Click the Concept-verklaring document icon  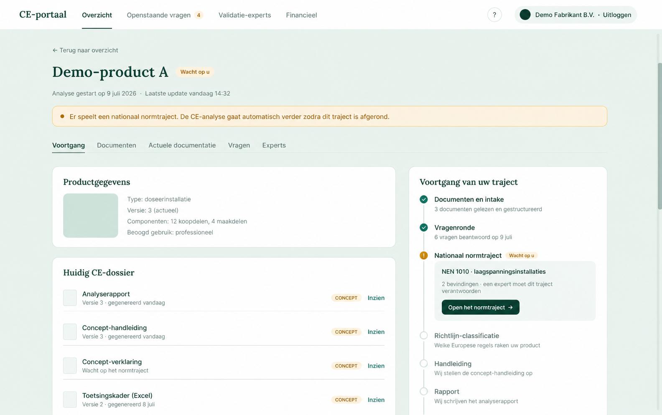tap(70, 366)
